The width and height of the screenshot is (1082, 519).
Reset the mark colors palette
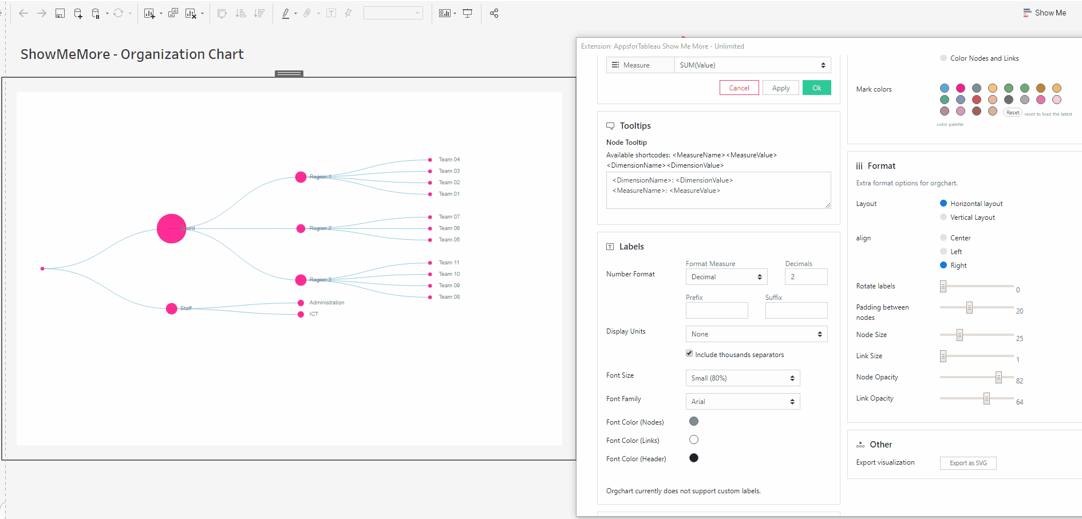(1013, 113)
